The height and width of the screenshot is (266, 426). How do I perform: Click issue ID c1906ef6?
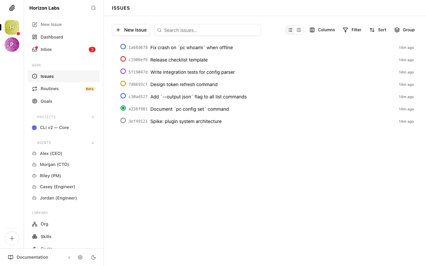(x=138, y=60)
